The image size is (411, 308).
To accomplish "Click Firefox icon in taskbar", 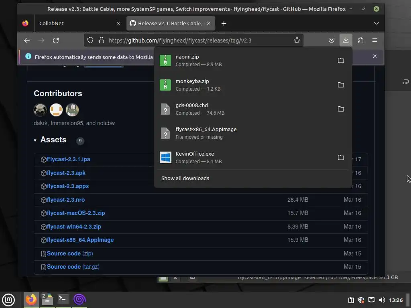I will pyautogui.click(x=31, y=299).
